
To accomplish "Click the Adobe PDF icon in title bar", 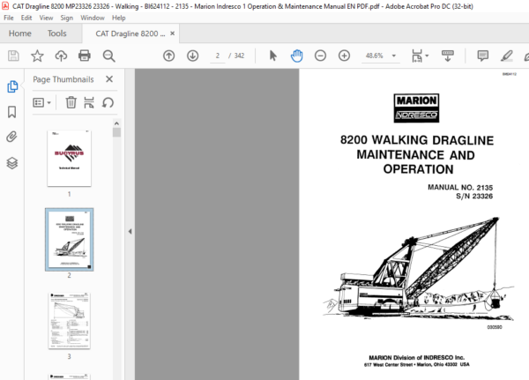I will [5, 6].
